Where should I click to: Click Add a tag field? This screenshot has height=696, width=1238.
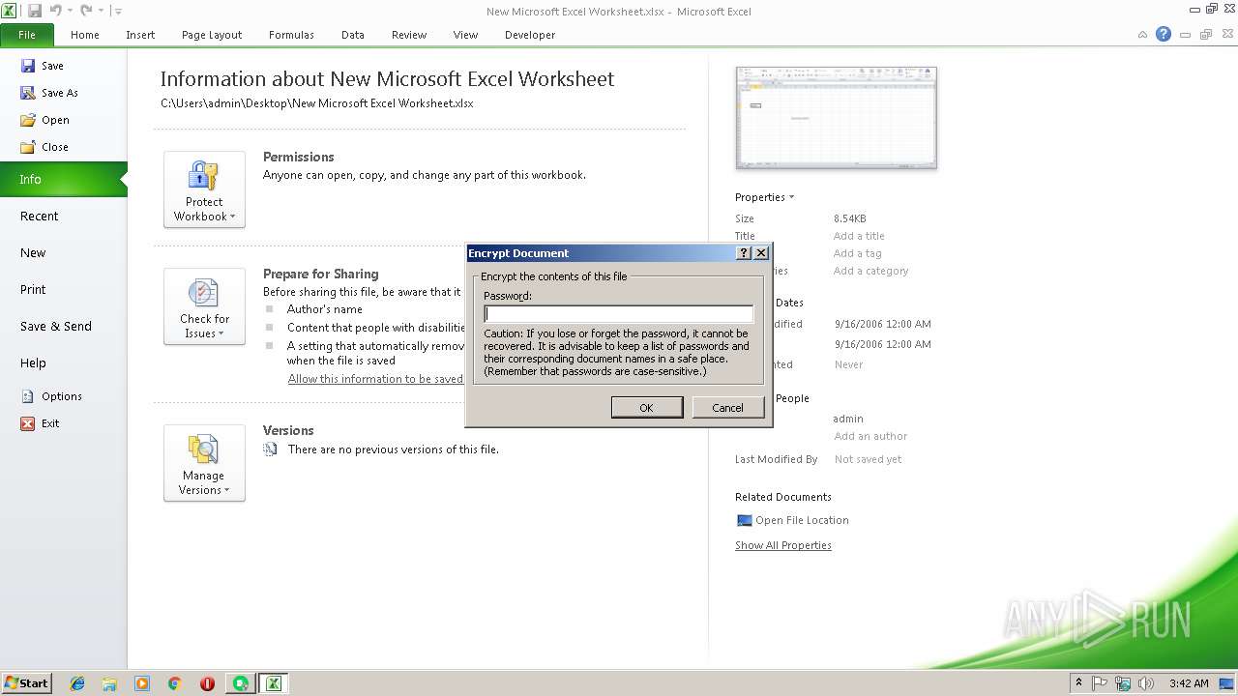[857, 253]
